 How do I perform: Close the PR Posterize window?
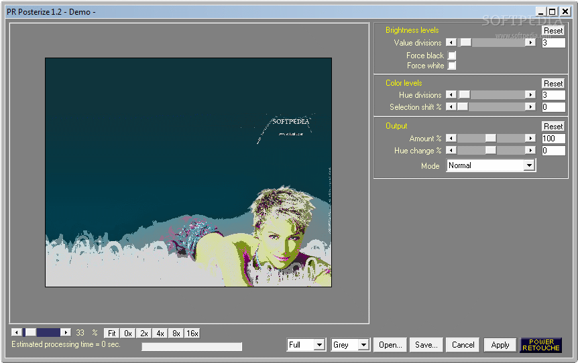(565, 12)
